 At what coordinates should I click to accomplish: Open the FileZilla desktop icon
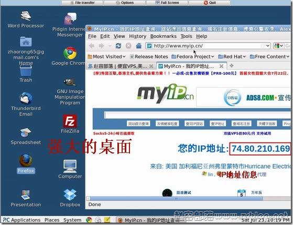pos(70,124)
